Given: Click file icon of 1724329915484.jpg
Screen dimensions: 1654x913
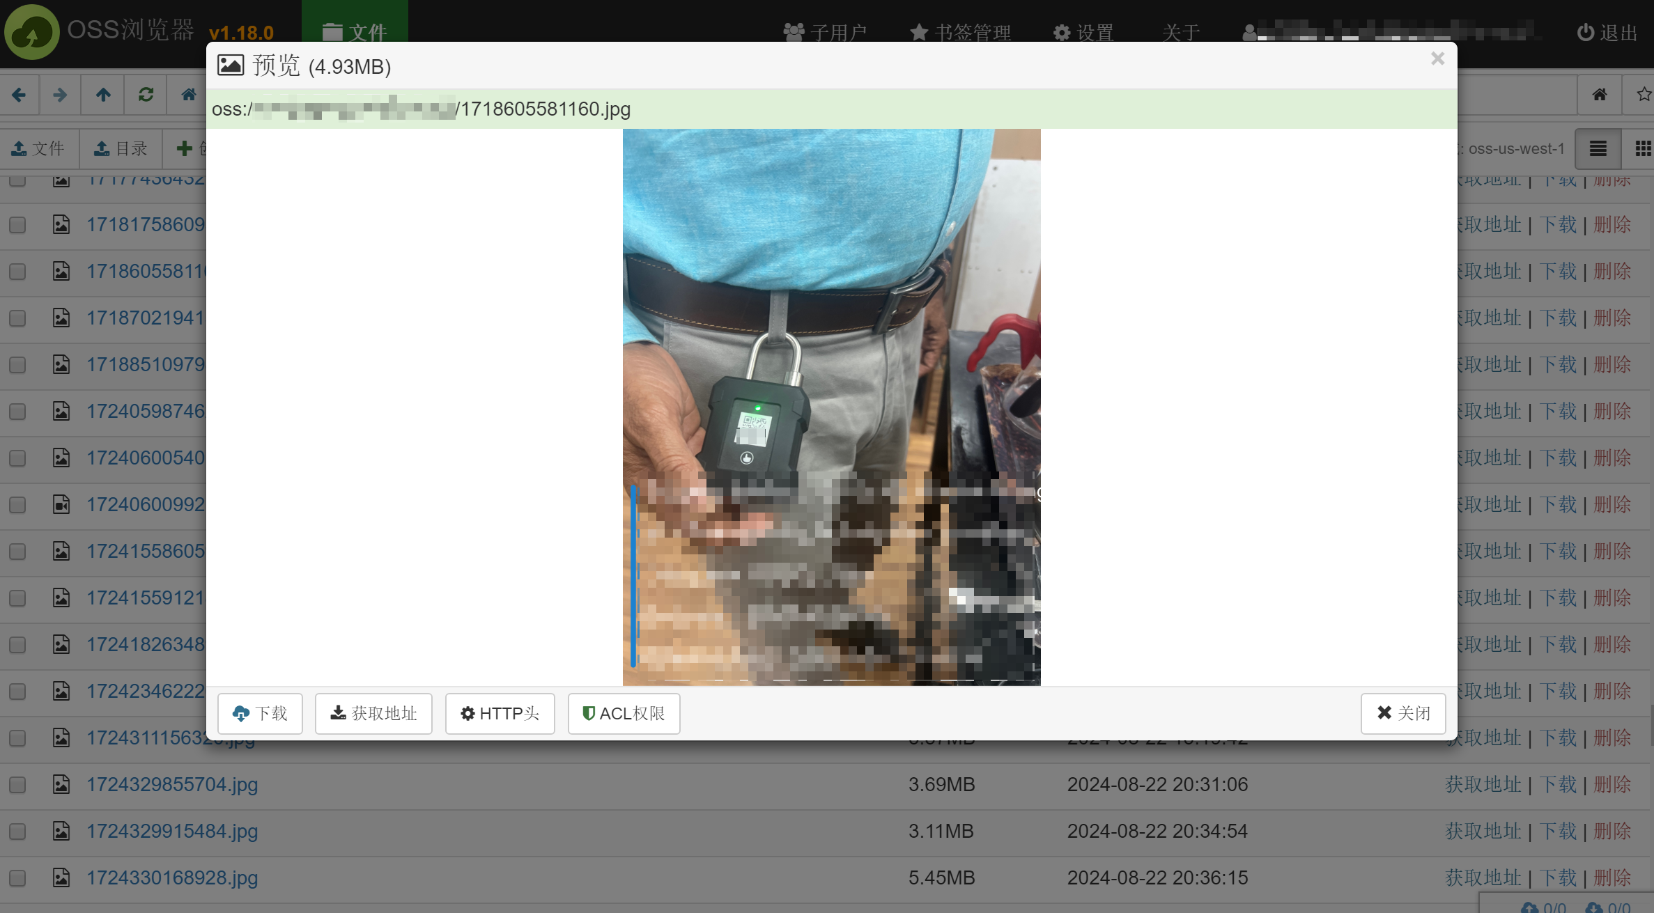Looking at the screenshot, I should point(61,831).
